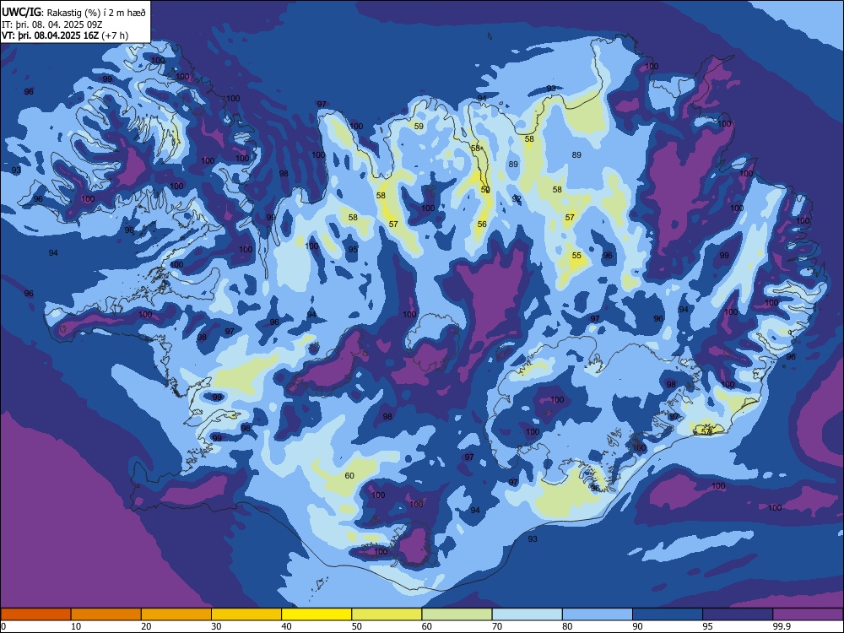Click the dark orange 0-10 legend swatch
Image resolution: width=844 pixels, height=633 pixels.
coord(35,614)
